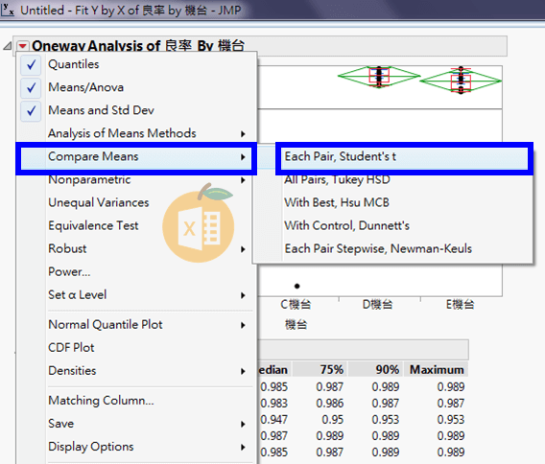Click the Unequal Variances entry
The height and width of the screenshot is (464, 545).
(x=99, y=202)
